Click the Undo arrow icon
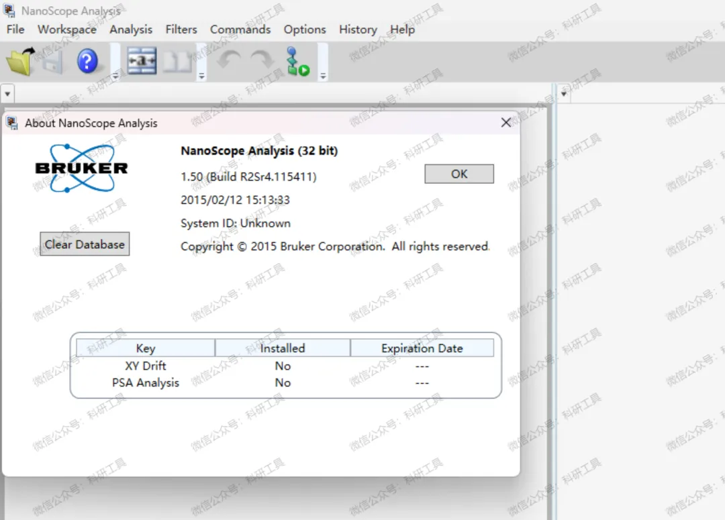This screenshot has height=520, width=725. pyautogui.click(x=230, y=60)
